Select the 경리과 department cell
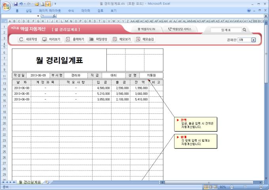This screenshot has height=190, width=269. pyautogui.click(x=76, y=75)
